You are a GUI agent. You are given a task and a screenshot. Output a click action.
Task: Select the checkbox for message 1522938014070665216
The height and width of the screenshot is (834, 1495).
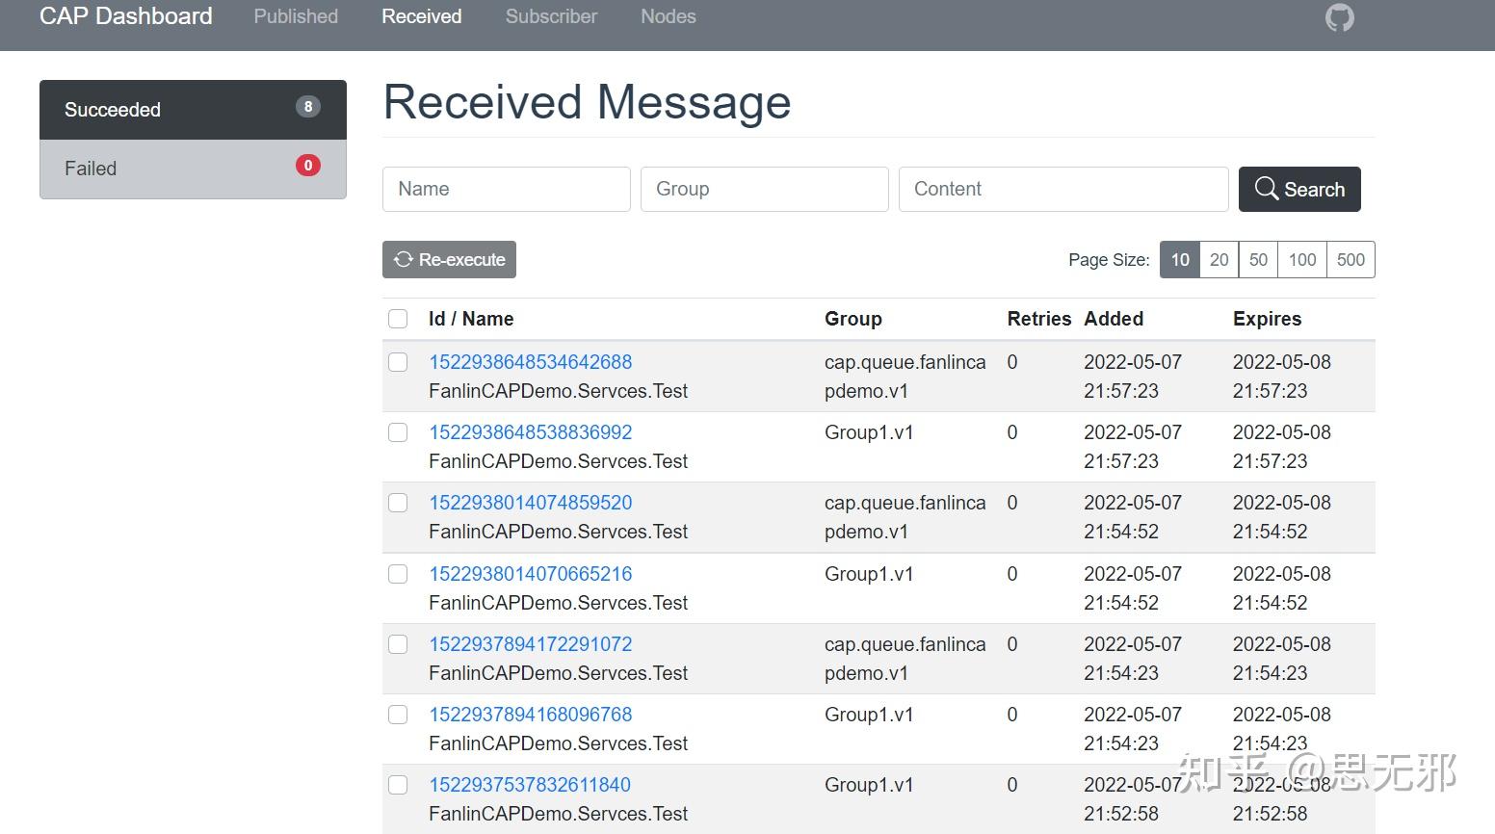click(x=398, y=574)
